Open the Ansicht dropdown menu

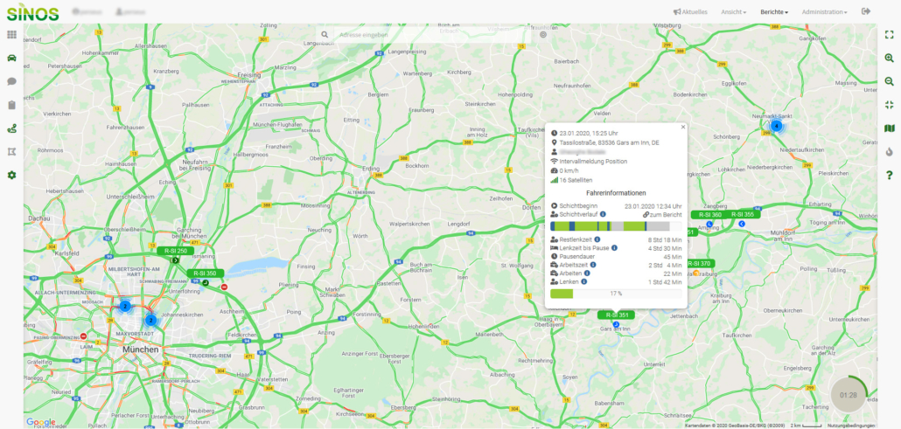733,11
